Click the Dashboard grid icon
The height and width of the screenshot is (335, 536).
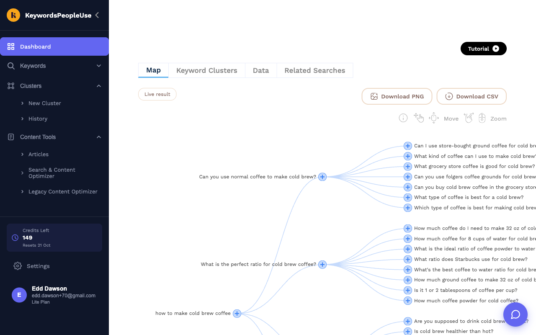pyautogui.click(x=11, y=46)
